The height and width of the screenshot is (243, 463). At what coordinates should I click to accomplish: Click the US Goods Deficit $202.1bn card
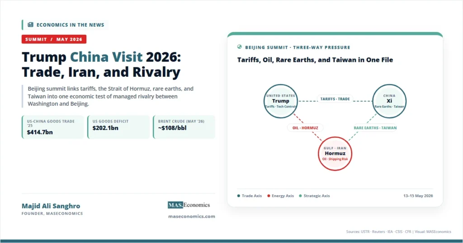click(x=118, y=127)
